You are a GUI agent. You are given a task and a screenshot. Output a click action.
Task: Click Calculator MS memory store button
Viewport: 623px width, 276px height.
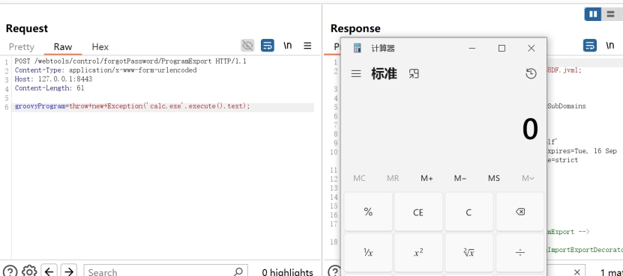(494, 179)
